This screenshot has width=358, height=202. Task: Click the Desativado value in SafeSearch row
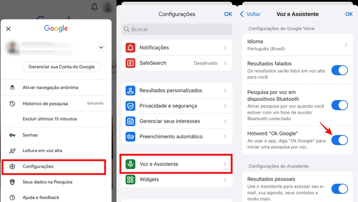point(206,63)
